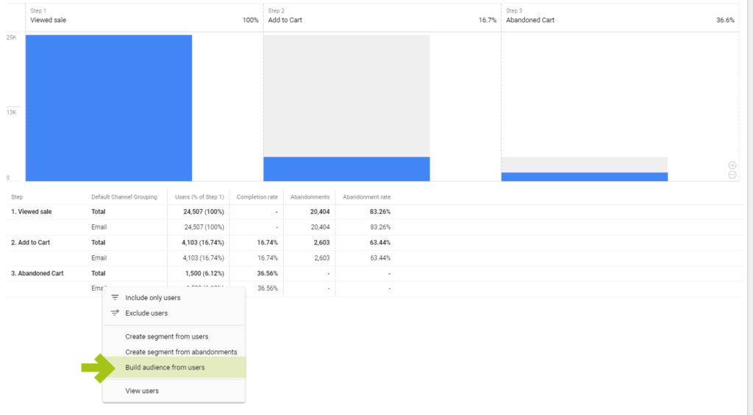Open View users from the context menu
The width and height of the screenshot is (753, 415).
(142, 391)
